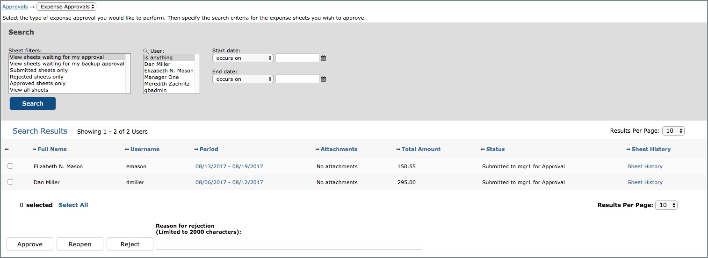Open the Start date calendar picker
This screenshot has width=708, height=258.
(x=323, y=58)
